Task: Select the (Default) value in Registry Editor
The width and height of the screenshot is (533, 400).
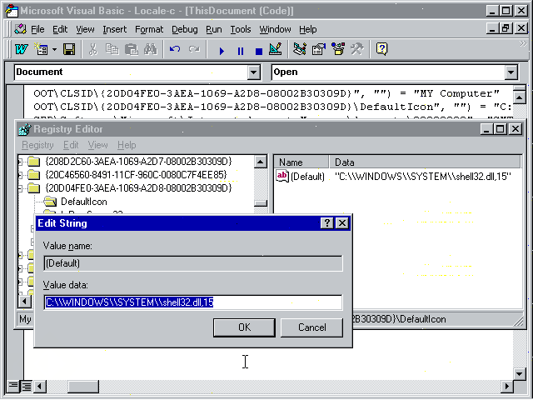Action: (x=307, y=177)
